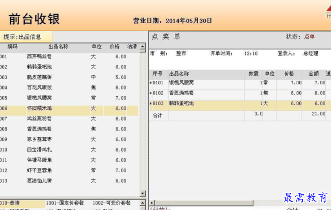Click the order total amount 21.00
331x210 pixels.
coord(318,114)
